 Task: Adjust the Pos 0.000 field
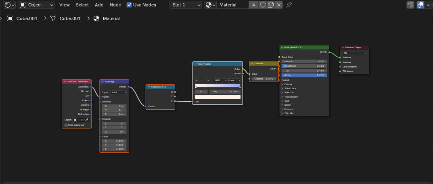tap(225, 92)
